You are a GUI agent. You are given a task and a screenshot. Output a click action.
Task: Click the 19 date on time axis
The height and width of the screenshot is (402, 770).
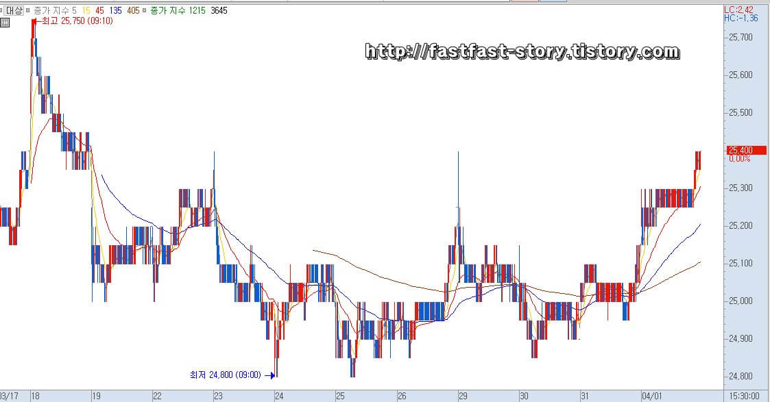[96, 396]
